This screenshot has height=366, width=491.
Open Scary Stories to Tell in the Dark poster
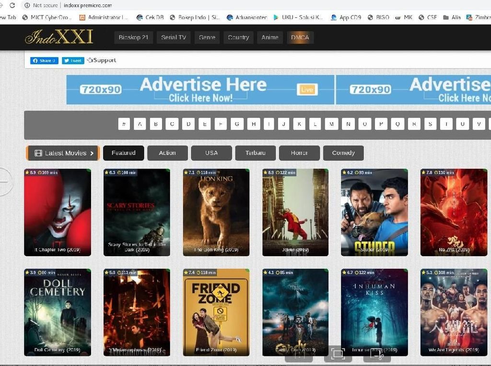pos(137,213)
